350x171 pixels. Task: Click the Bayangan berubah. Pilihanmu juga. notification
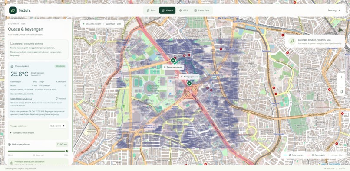click(x=315, y=41)
